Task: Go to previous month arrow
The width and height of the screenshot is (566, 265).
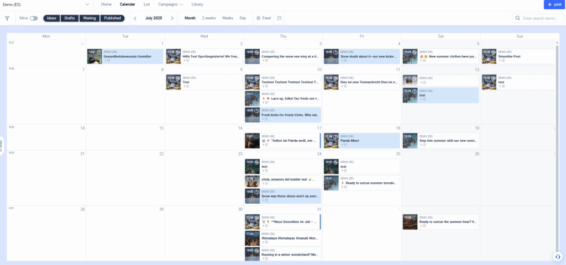Action: 135,18
